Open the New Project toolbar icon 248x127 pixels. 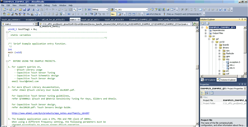click(x=4, y=10)
